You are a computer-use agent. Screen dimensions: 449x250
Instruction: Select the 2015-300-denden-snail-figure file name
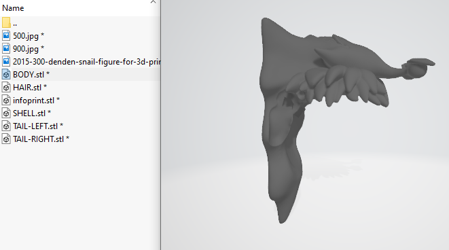tap(86, 62)
